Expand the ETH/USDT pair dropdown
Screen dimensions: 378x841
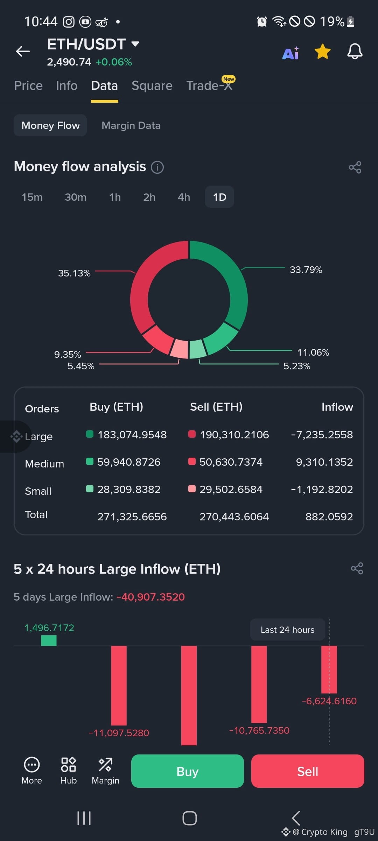135,44
